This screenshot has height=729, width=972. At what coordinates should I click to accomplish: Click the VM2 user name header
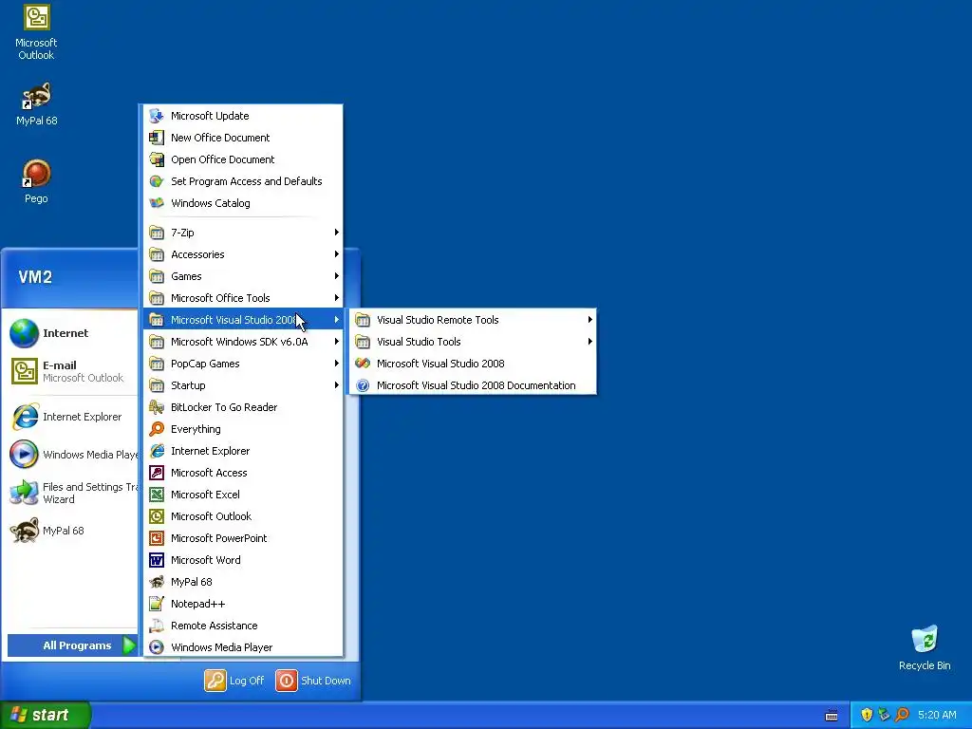pos(35,277)
